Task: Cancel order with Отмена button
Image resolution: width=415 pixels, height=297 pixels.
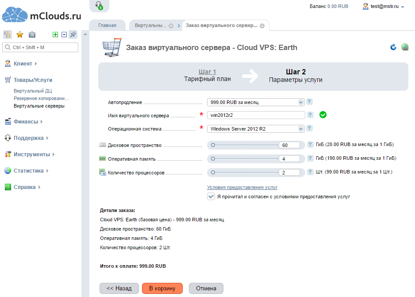Action: (x=206, y=288)
